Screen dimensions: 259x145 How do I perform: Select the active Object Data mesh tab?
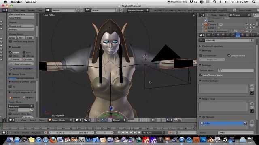[x=238, y=35]
